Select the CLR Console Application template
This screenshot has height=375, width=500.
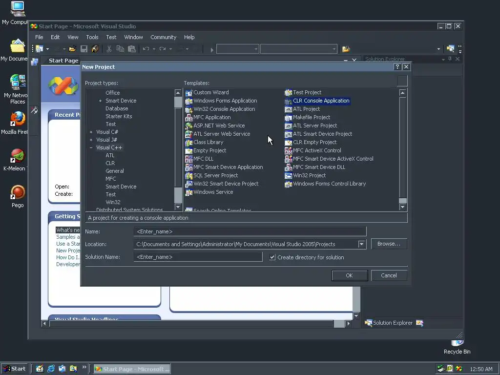(x=317, y=101)
